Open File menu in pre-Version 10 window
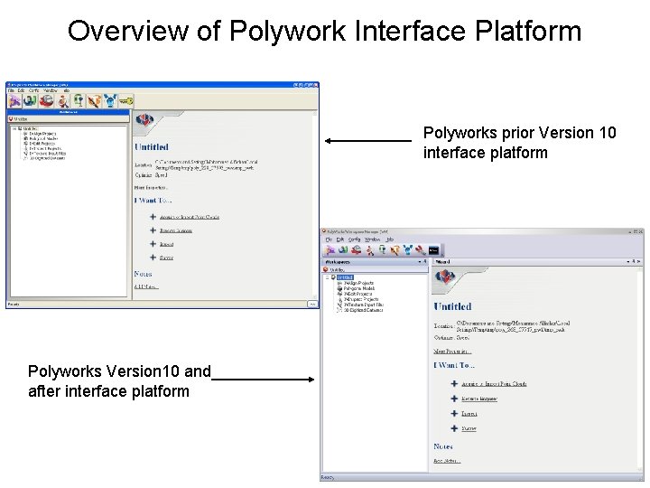The image size is (650, 488). [x=11, y=90]
